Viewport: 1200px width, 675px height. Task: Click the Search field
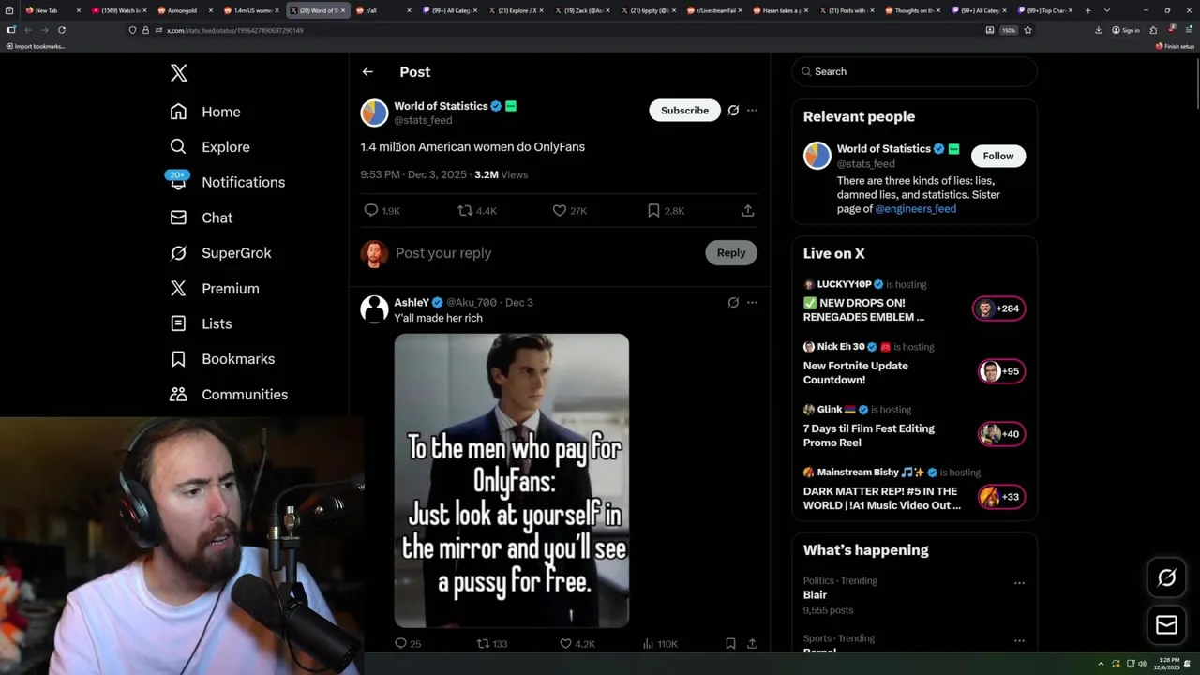[x=914, y=71]
